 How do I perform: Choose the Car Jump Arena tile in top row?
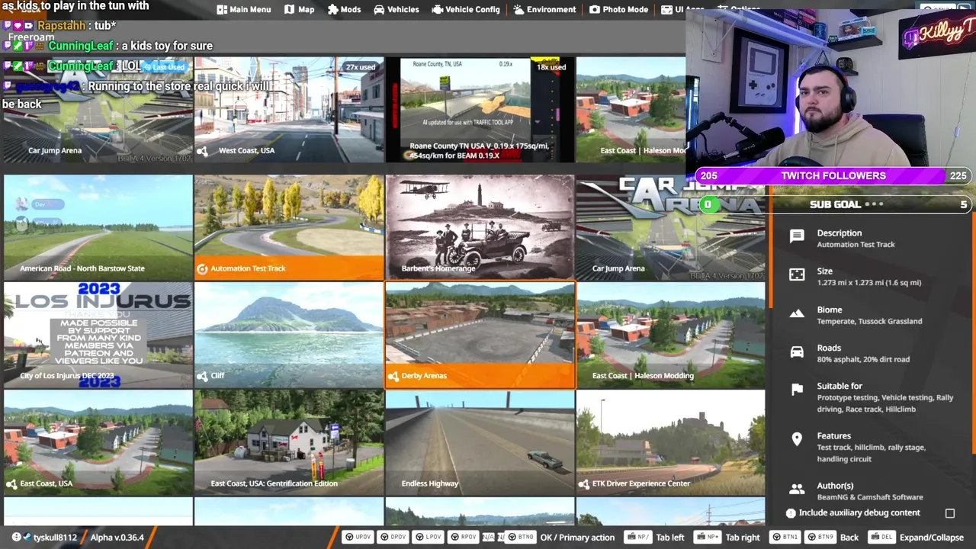click(98, 109)
